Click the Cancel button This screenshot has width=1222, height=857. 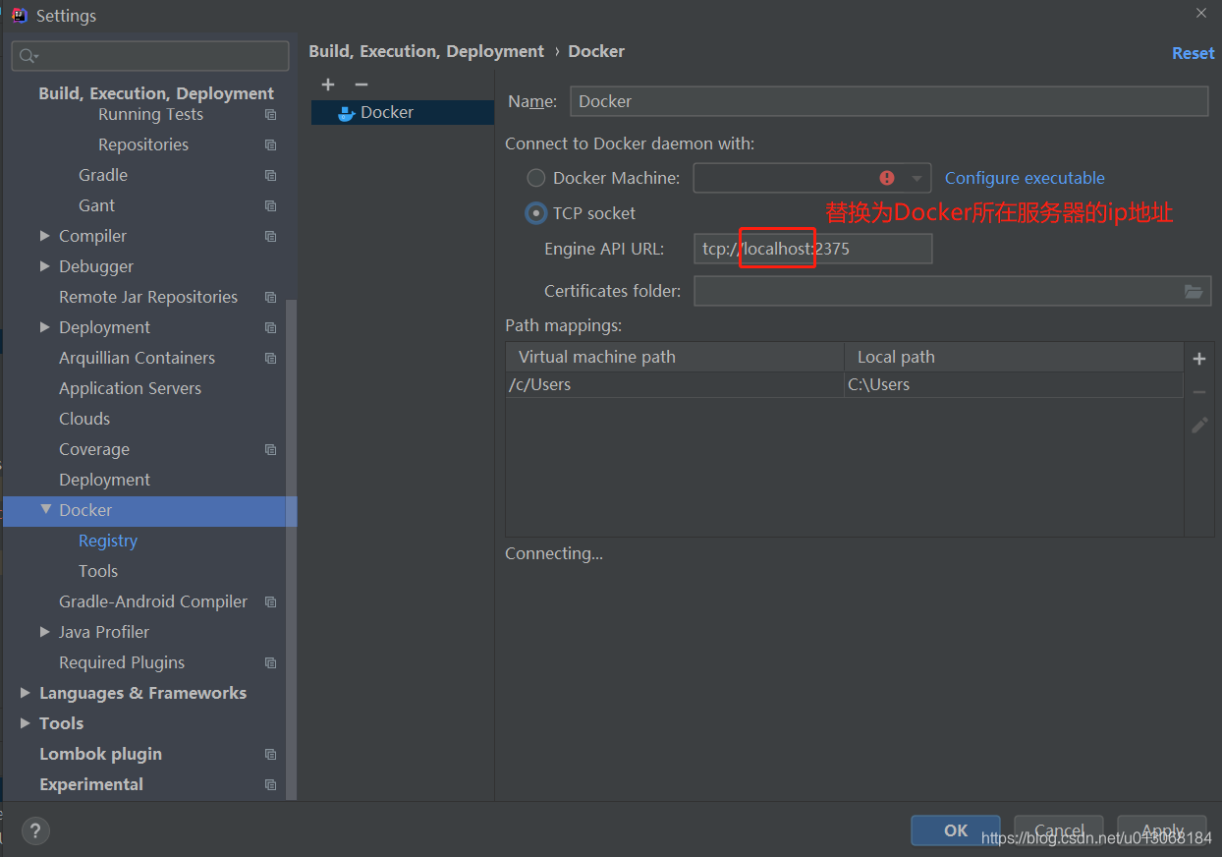pyautogui.click(x=1059, y=830)
